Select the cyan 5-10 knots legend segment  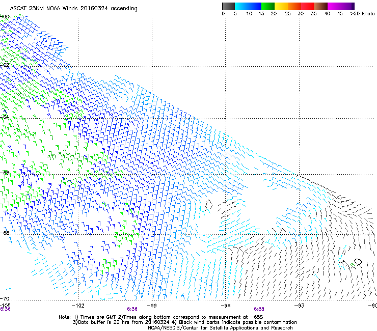click(x=241, y=6)
